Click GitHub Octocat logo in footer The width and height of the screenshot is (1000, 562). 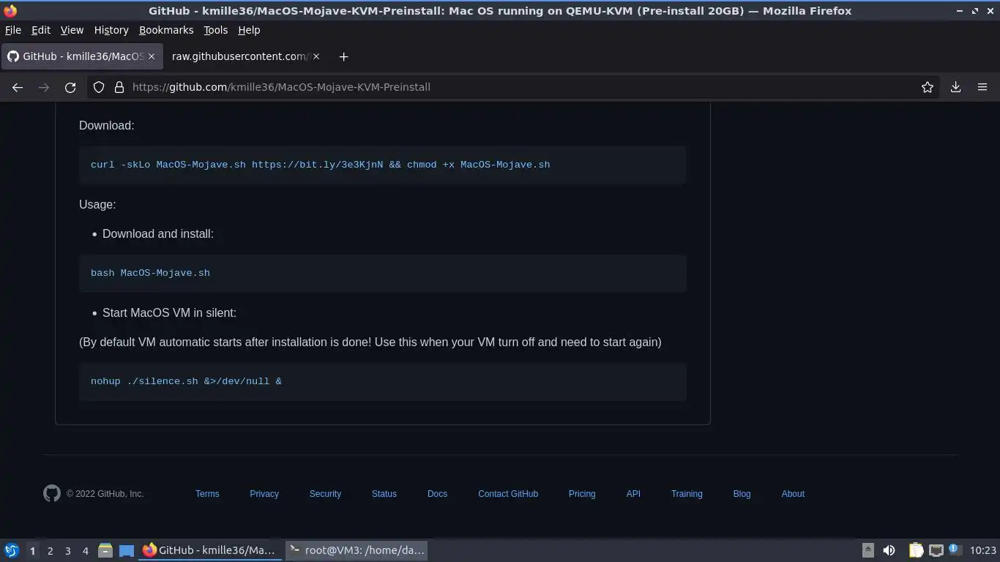51,493
